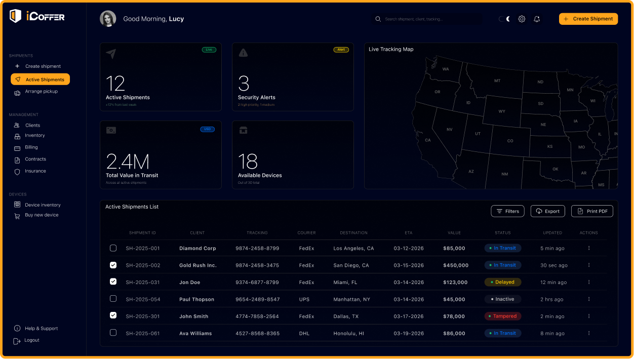
Task: Click destination Honolulu, HI
Action: [x=349, y=333]
